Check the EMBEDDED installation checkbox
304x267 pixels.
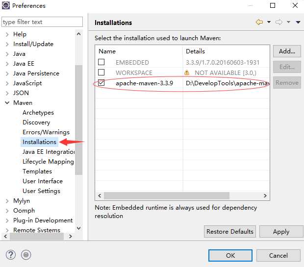pos(101,62)
